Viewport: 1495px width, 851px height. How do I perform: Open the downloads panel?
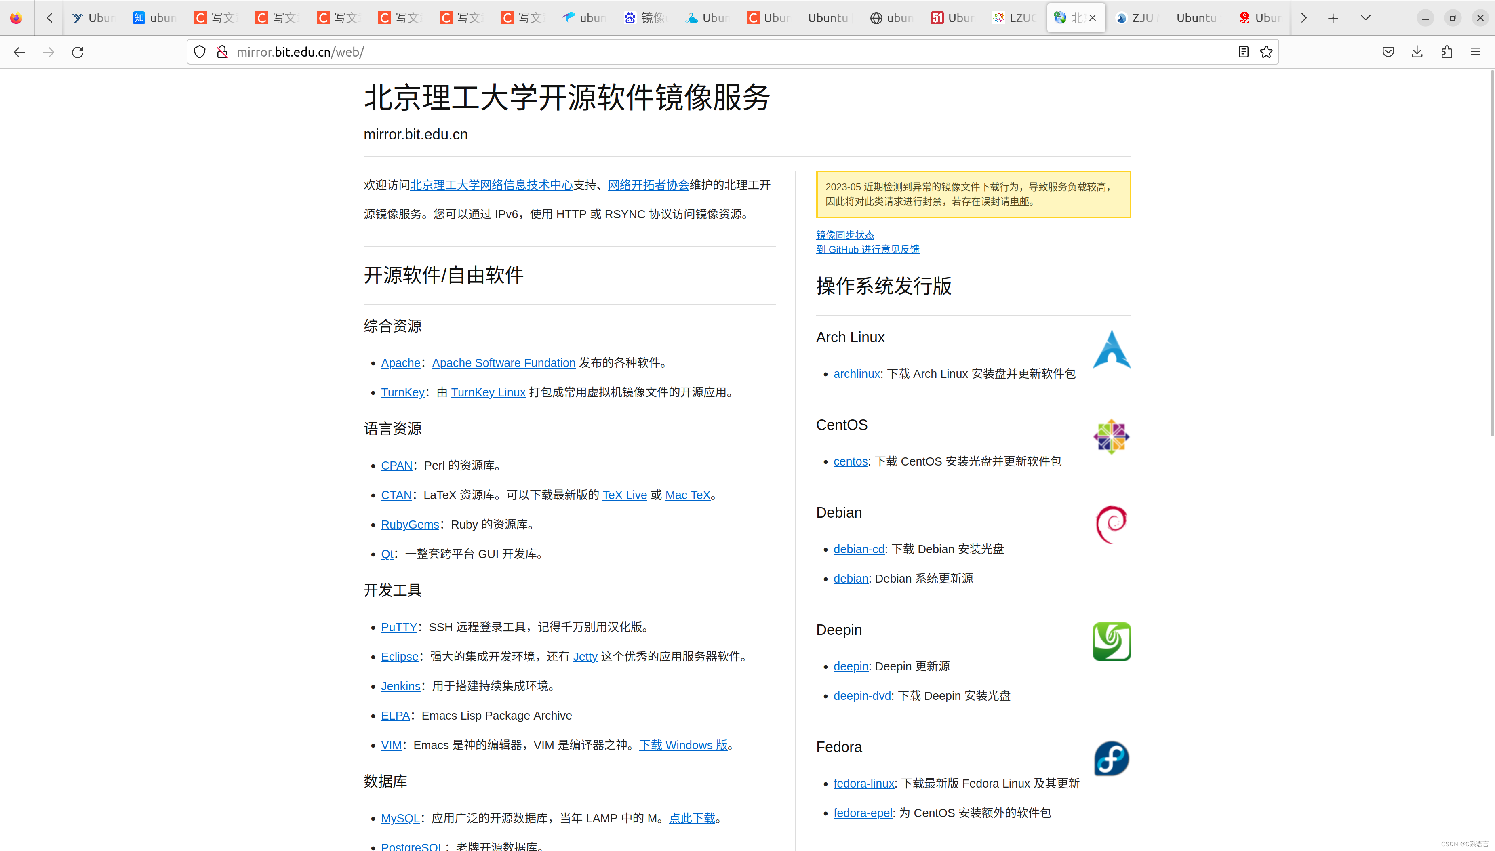click(1417, 52)
